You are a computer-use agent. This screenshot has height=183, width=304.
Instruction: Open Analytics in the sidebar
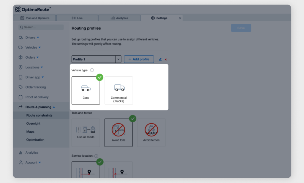32,152
